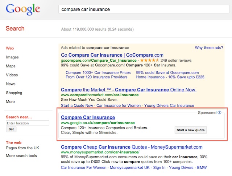Click the Start a new quote button
This screenshot has height=176, width=232.
(x=191, y=130)
